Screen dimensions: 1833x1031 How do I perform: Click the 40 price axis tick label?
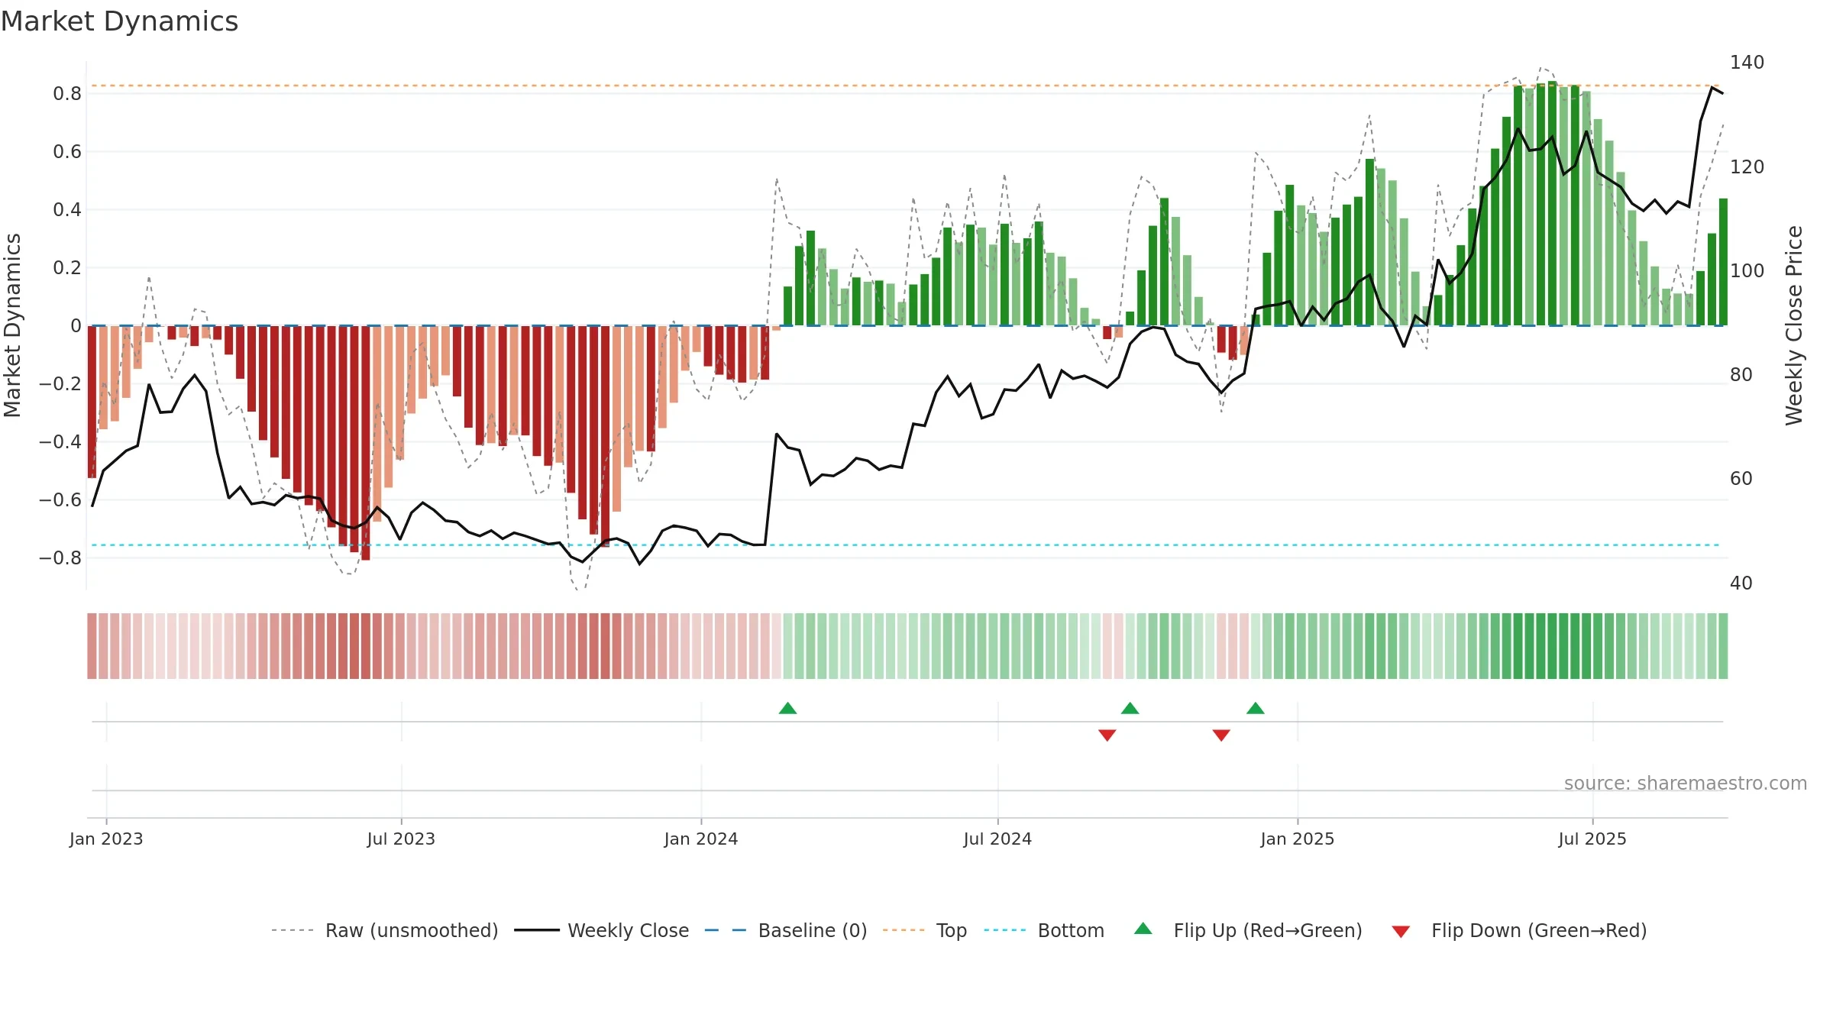click(1741, 583)
